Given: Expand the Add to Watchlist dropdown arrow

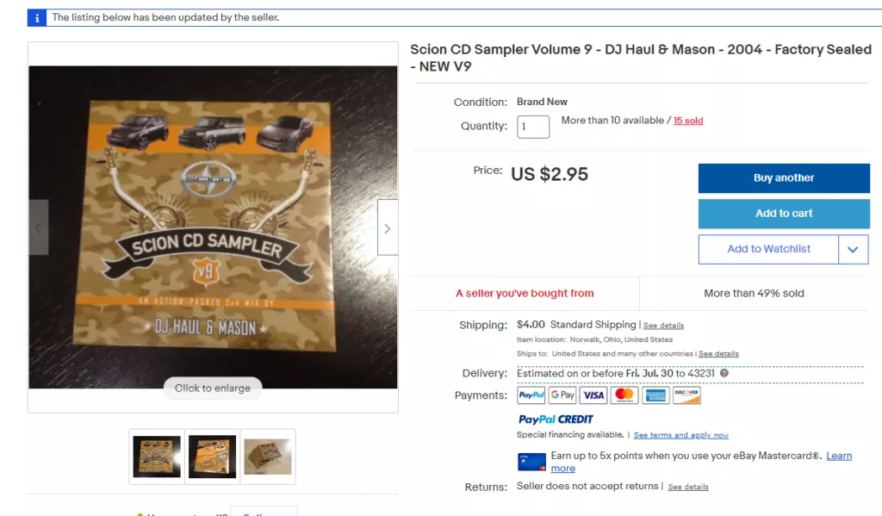Looking at the screenshot, I should click(x=854, y=249).
